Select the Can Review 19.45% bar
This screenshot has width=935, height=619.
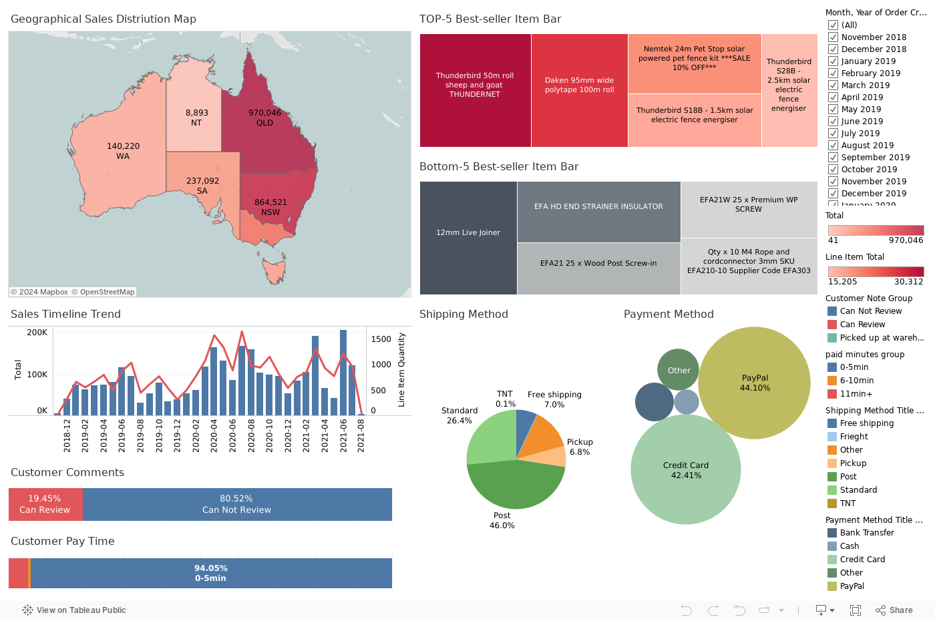pyautogui.click(x=45, y=504)
